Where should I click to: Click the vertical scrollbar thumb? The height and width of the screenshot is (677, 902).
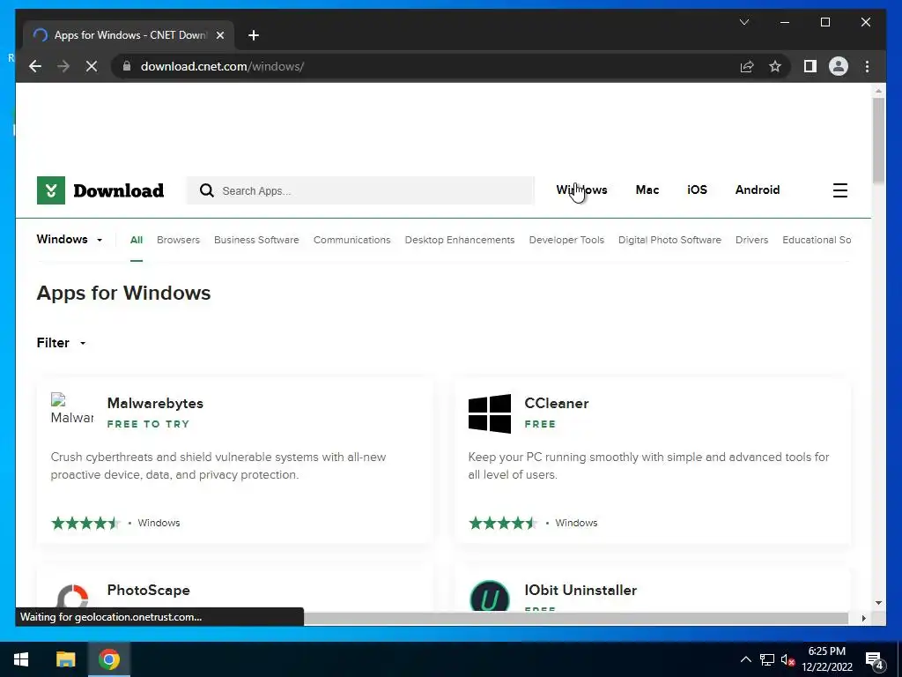(x=878, y=140)
